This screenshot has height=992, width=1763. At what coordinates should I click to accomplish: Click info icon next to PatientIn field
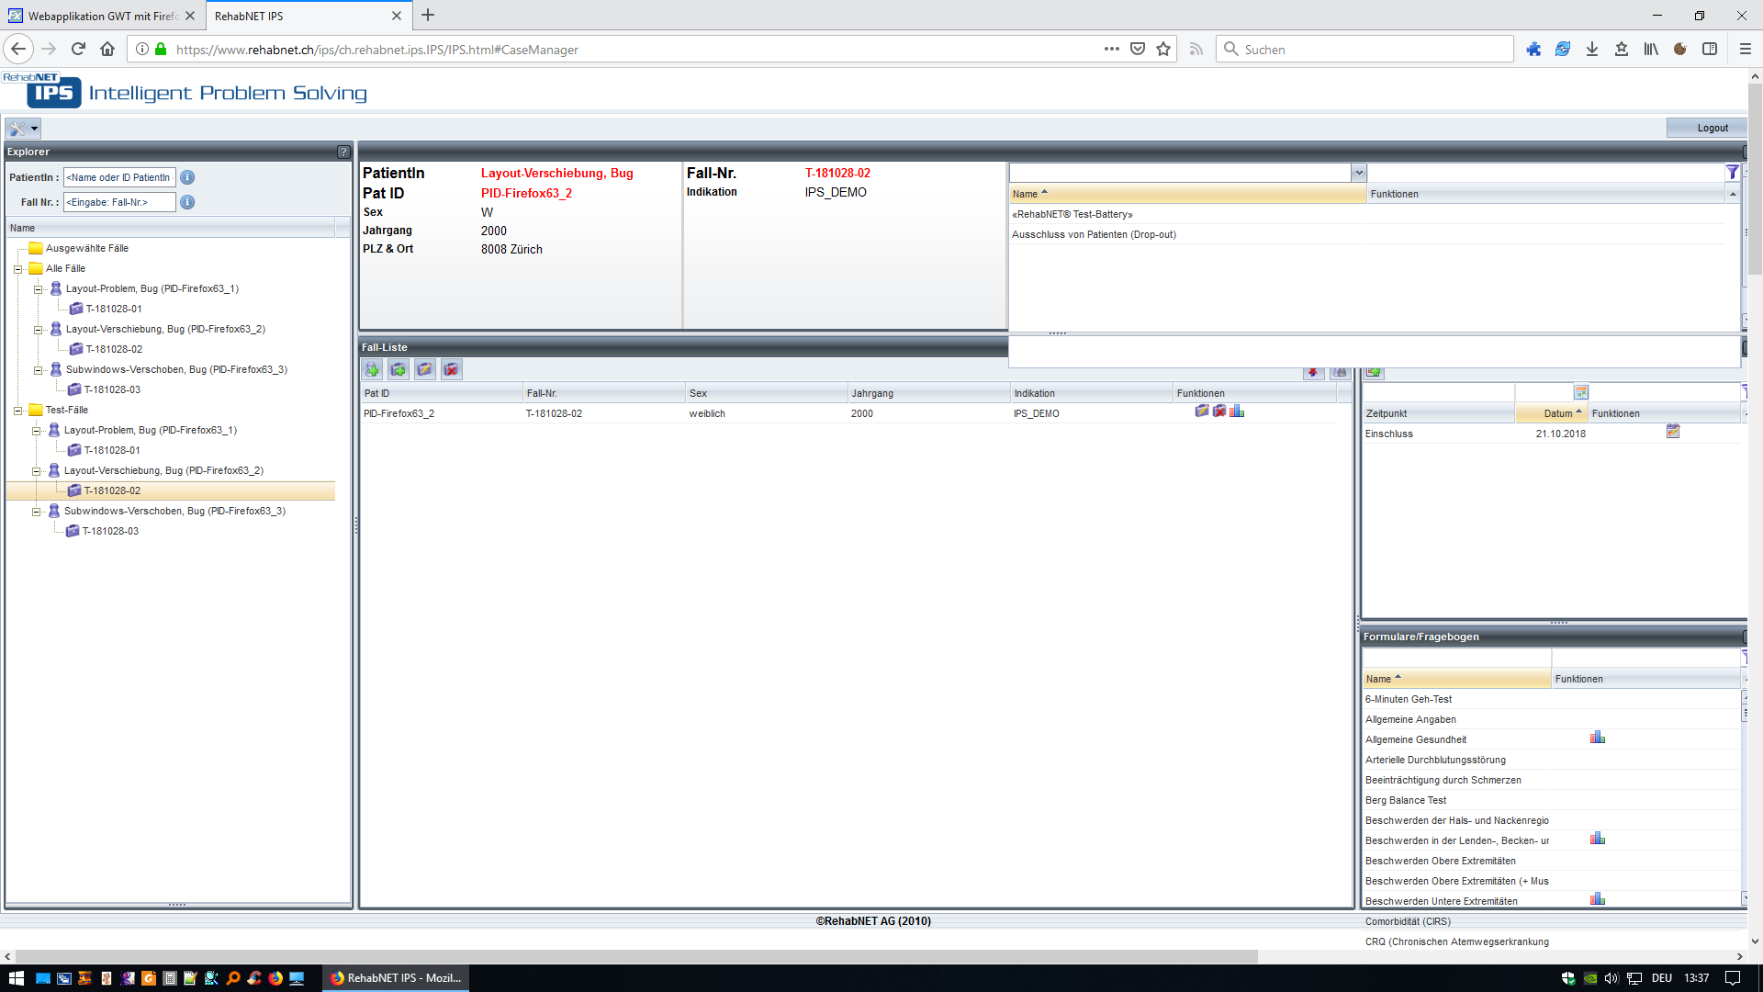point(187,177)
